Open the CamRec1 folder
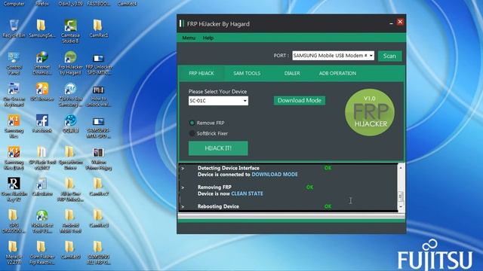483x271 pixels. click(x=99, y=29)
